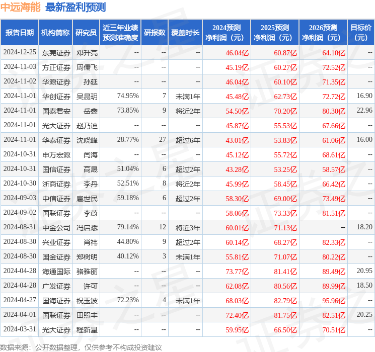This screenshot has height=352, width=375.
Task: Select analyst 田照丰
Action: [x=87, y=315]
